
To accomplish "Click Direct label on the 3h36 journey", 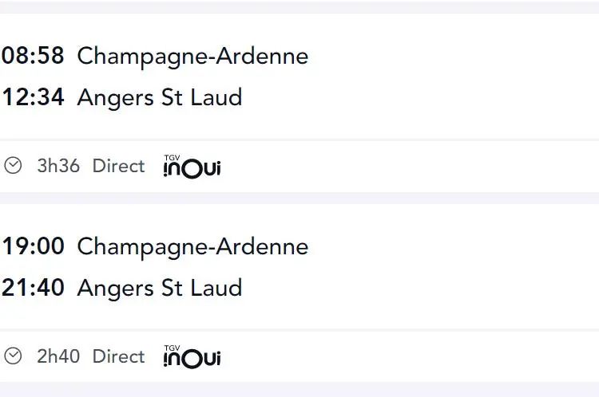I will [x=119, y=166].
